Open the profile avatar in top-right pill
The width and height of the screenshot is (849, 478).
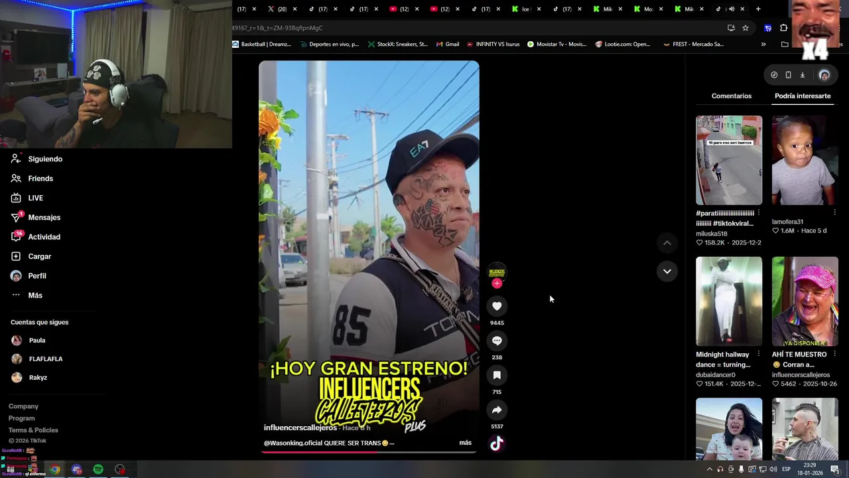(824, 75)
